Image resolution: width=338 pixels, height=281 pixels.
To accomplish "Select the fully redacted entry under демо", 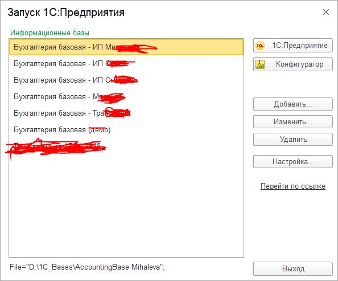I will (x=126, y=146).
